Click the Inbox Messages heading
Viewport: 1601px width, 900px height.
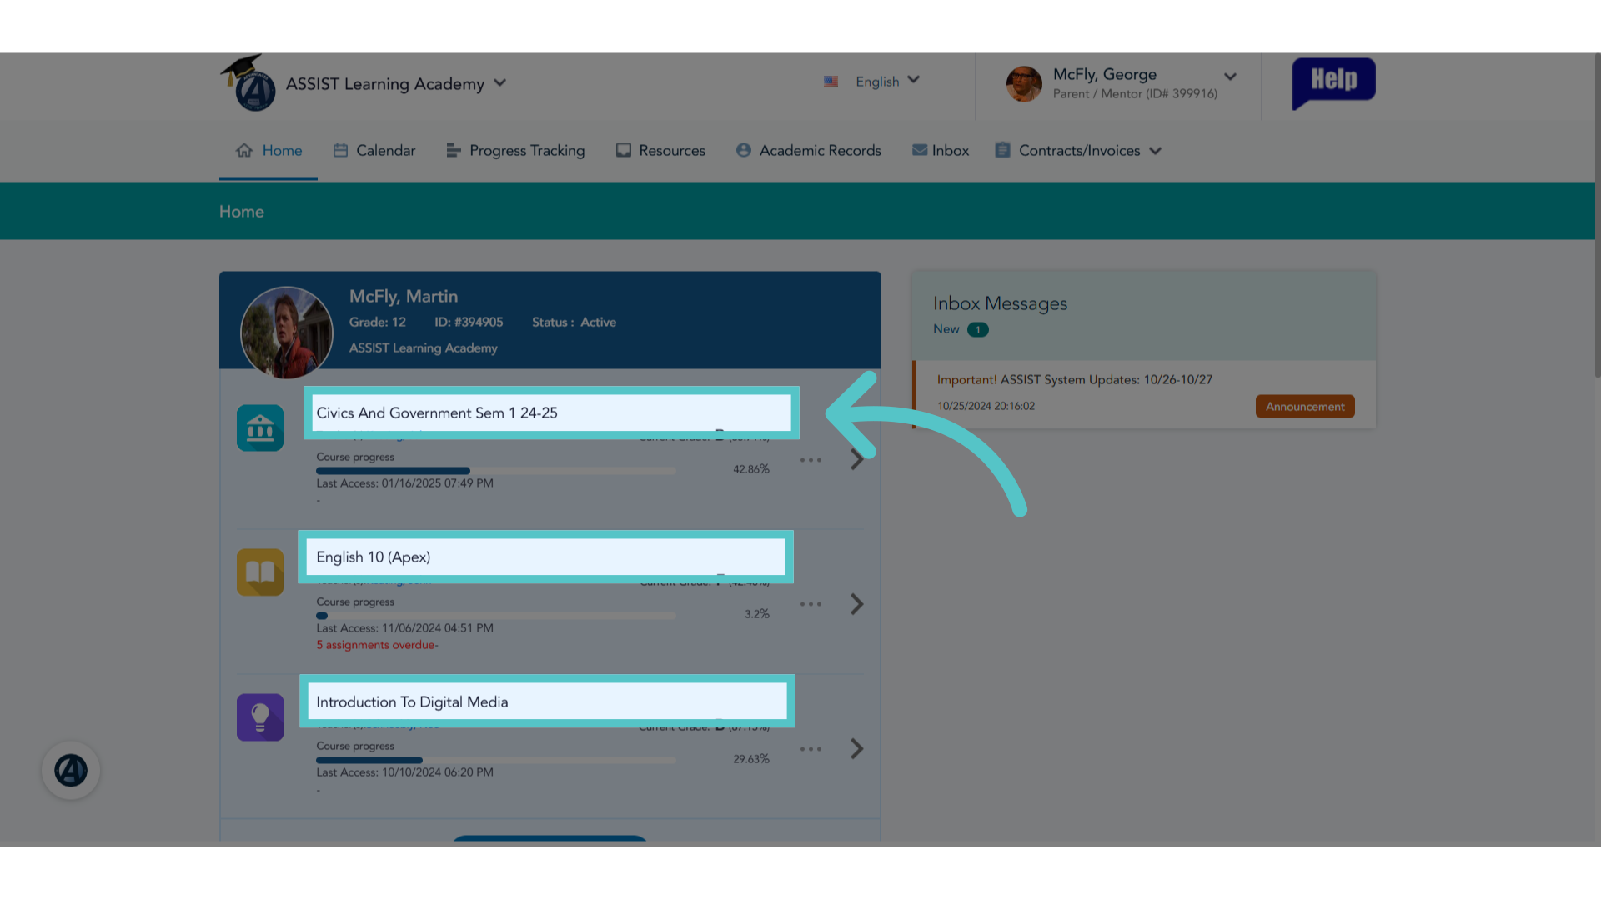click(x=1000, y=303)
